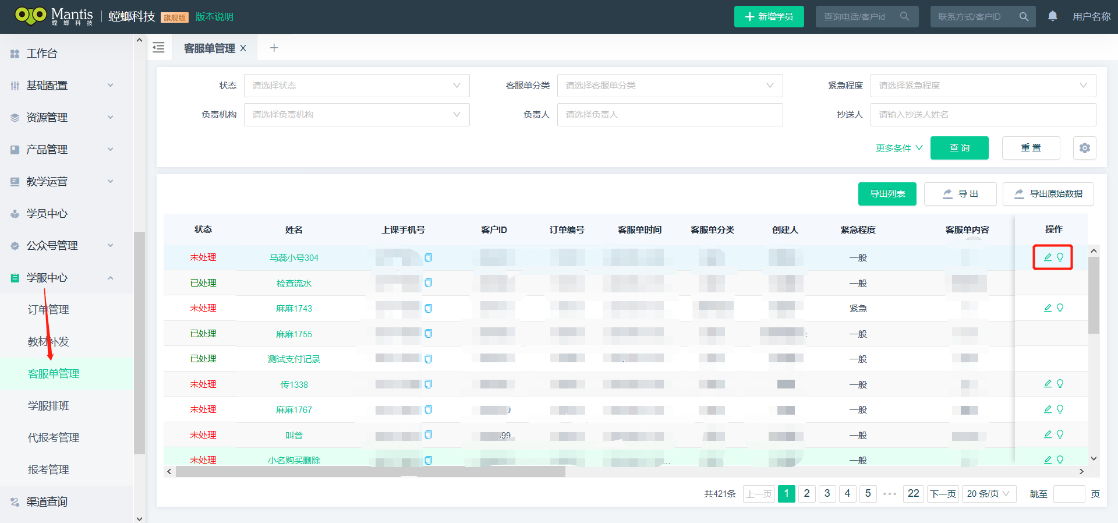
Task: Click lightbulb icon for 传1338 row
Action: point(1060,384)
